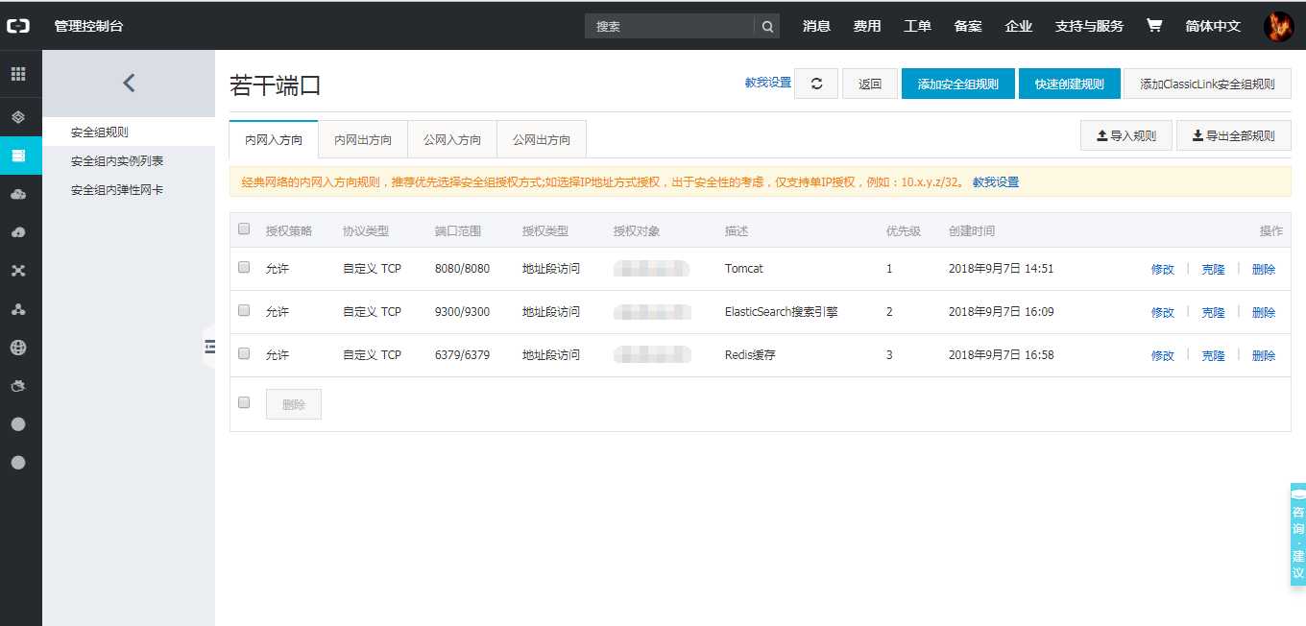
Task: Collapse the side navigation with the handle
Action: (208, 347)
